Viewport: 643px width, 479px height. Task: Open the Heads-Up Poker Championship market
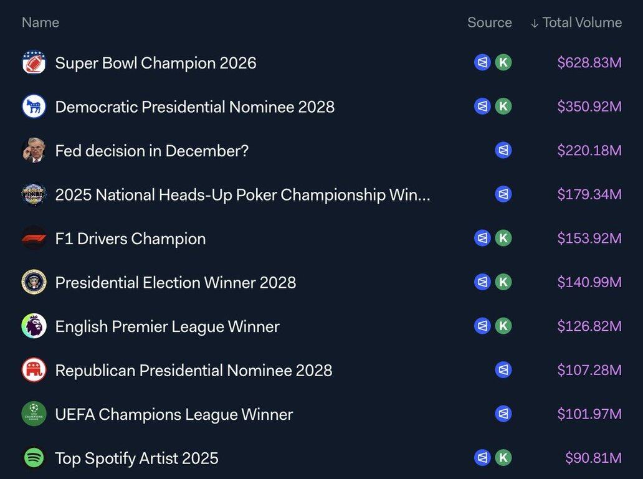(x=242, y=195)
